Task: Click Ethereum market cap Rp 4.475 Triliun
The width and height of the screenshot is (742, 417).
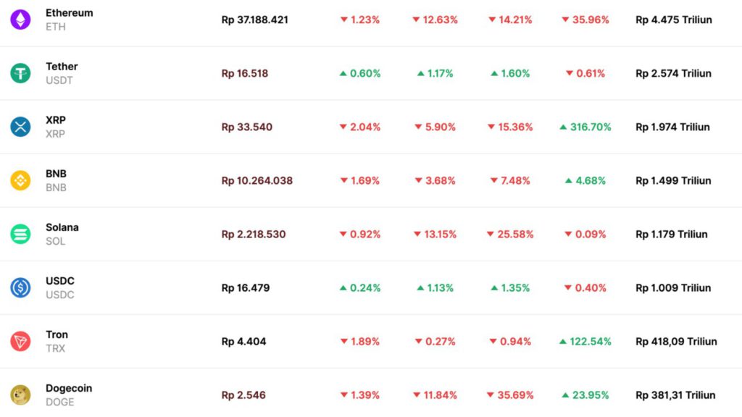Action: (x=673, y=20)
